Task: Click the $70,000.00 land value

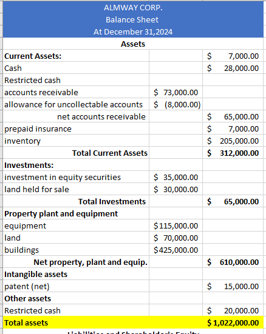Action: (x=176, y=238)
